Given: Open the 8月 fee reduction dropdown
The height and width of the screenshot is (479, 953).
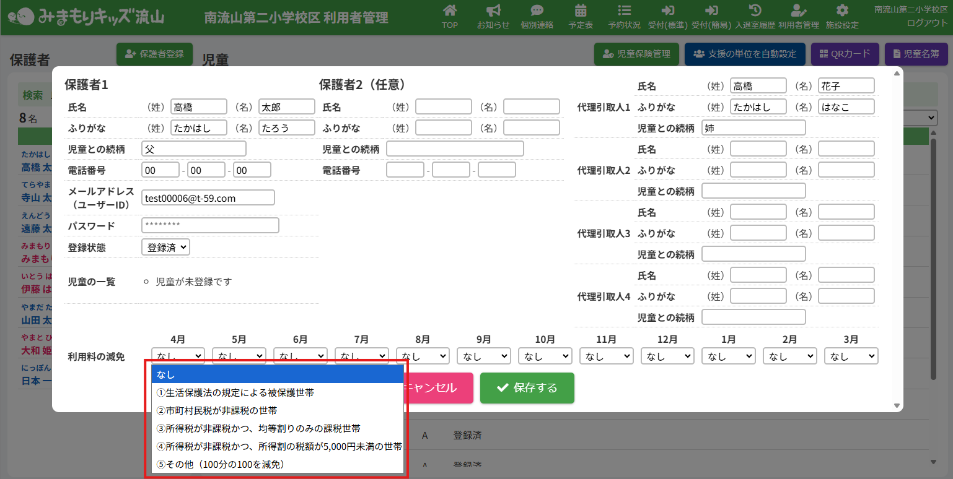Looking at the screenshot, I should [423, 356].
